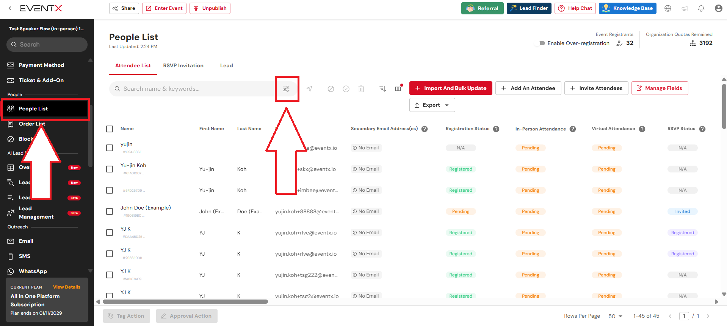Go back using the left chevron by logo

point(10,8)
